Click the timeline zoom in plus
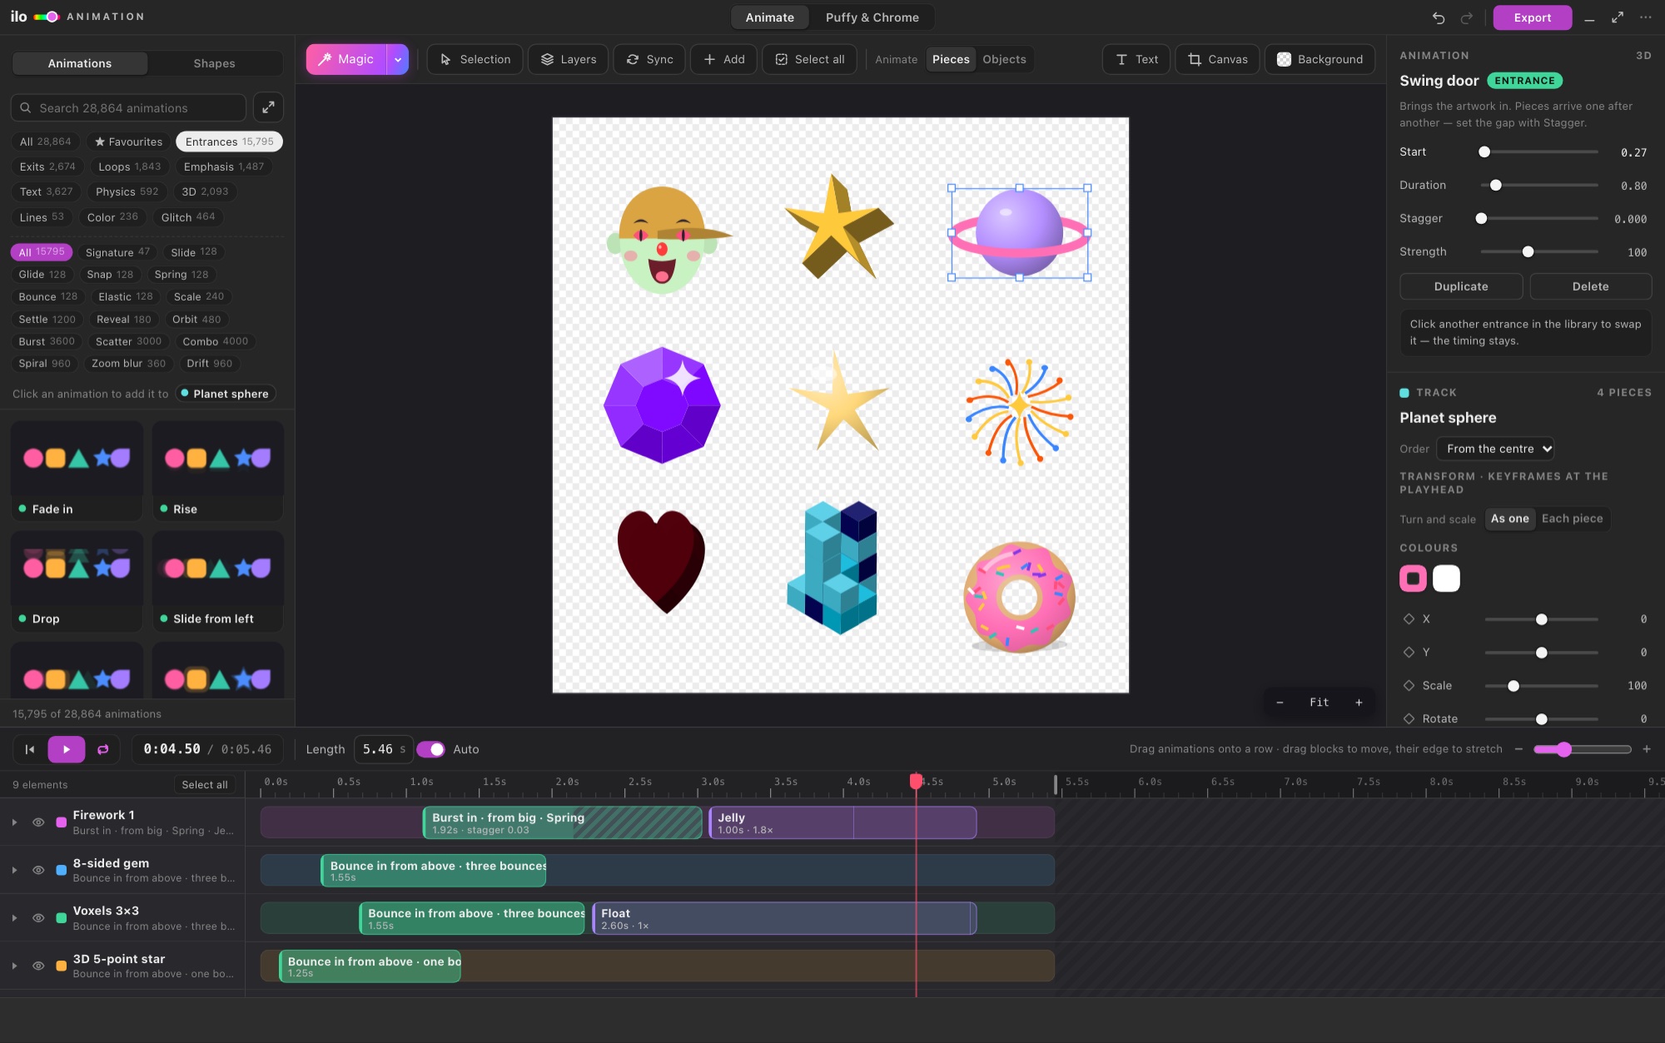1665x1043 pixels. (x=1647, y=749)
